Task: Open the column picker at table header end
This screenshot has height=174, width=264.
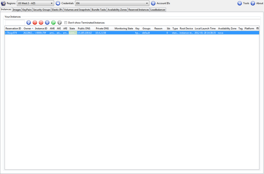Action: coord(257,29)
